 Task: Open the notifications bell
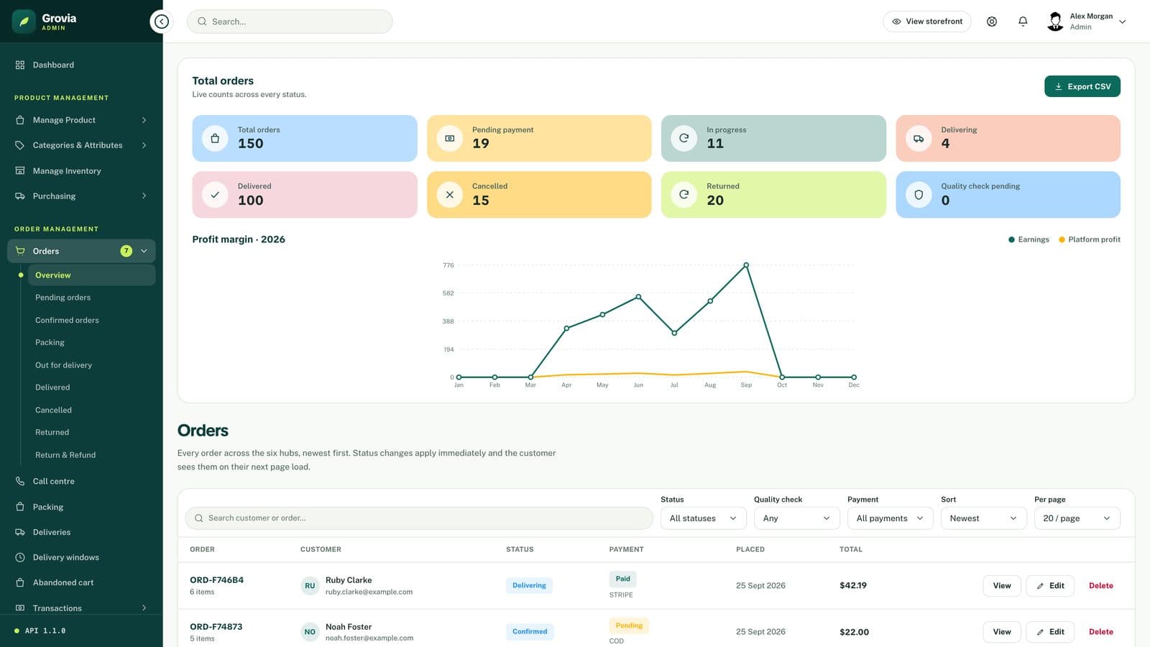(x=1023, y=22)
